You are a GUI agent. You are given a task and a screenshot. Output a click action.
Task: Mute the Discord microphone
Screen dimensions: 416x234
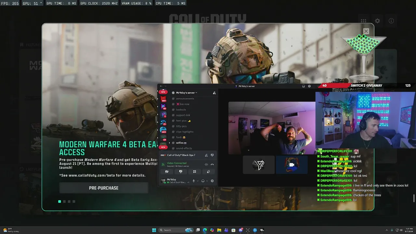pyautogui.click(x=194, y=181)
